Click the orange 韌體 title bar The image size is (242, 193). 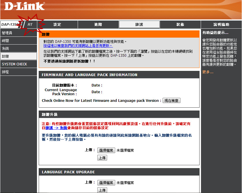click(119, 34)
